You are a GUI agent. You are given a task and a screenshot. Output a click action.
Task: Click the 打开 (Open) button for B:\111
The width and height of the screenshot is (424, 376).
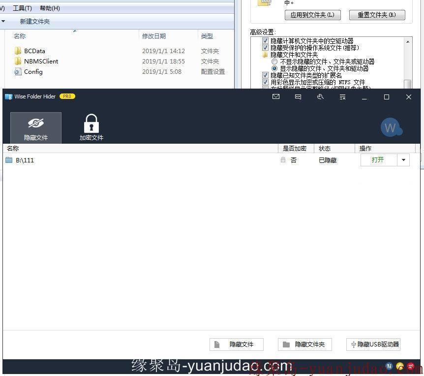[x=379, y=160]
